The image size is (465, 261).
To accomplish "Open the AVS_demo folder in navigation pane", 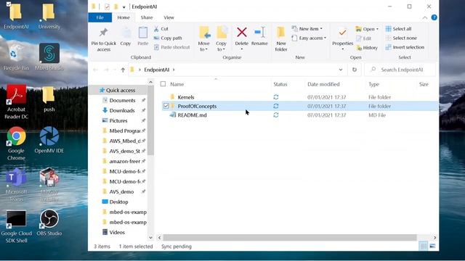I will point(121,191).
